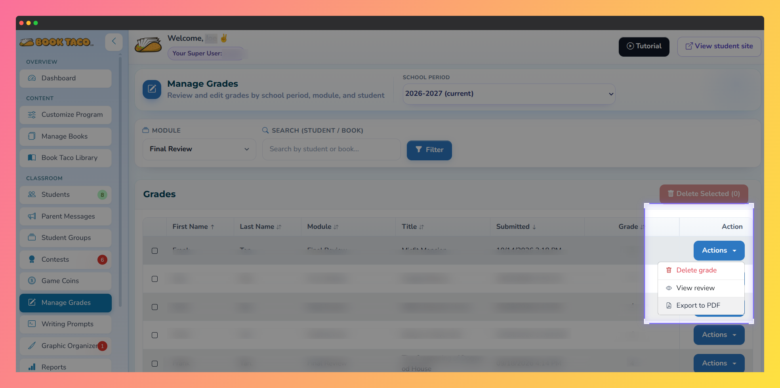The height and width of the screenshot is (388, 780).
Task: Click the Reports bar chart icon
Action: (32, 367)
